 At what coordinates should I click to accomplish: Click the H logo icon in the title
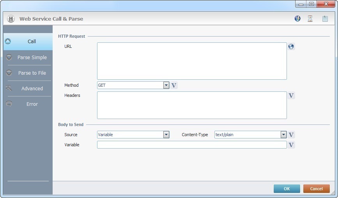point(11,19)
